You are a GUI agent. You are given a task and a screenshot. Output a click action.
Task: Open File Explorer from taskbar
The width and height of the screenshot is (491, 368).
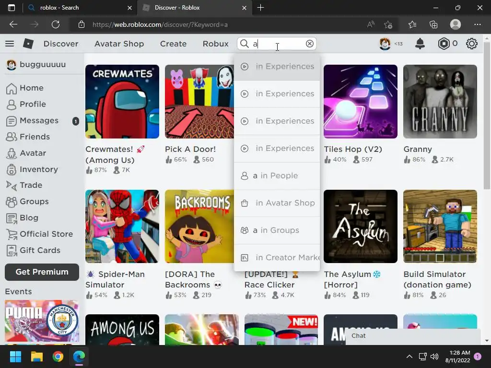36,356
